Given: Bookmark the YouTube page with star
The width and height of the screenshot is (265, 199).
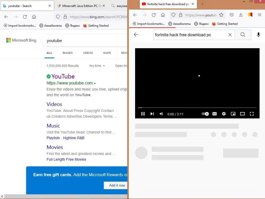Looking at the screenshot, I should click(x=221, y=15).
